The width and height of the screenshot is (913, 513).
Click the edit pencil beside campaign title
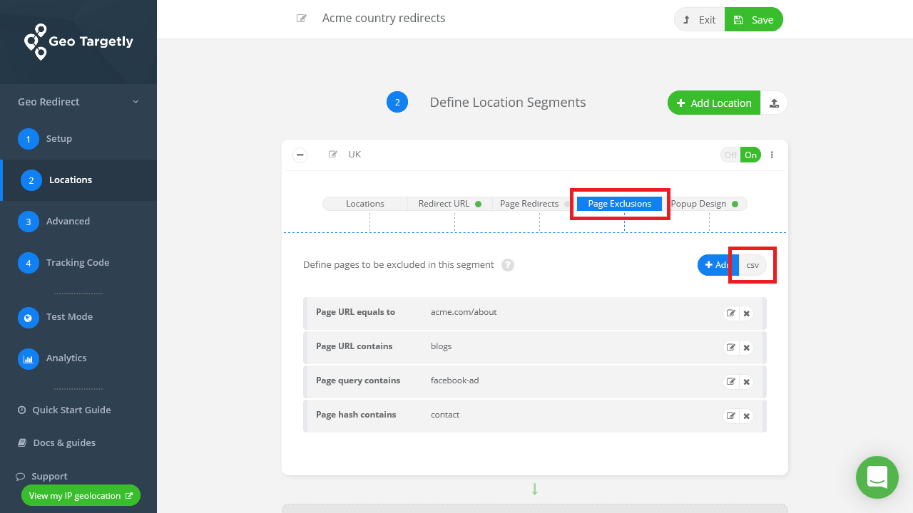[x=302, y=19]
